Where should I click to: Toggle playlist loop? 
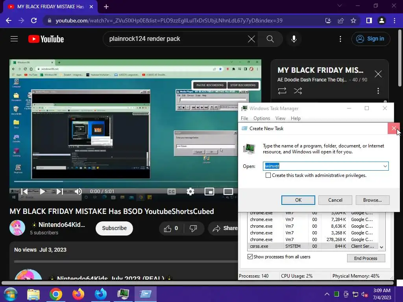[282, 91]
